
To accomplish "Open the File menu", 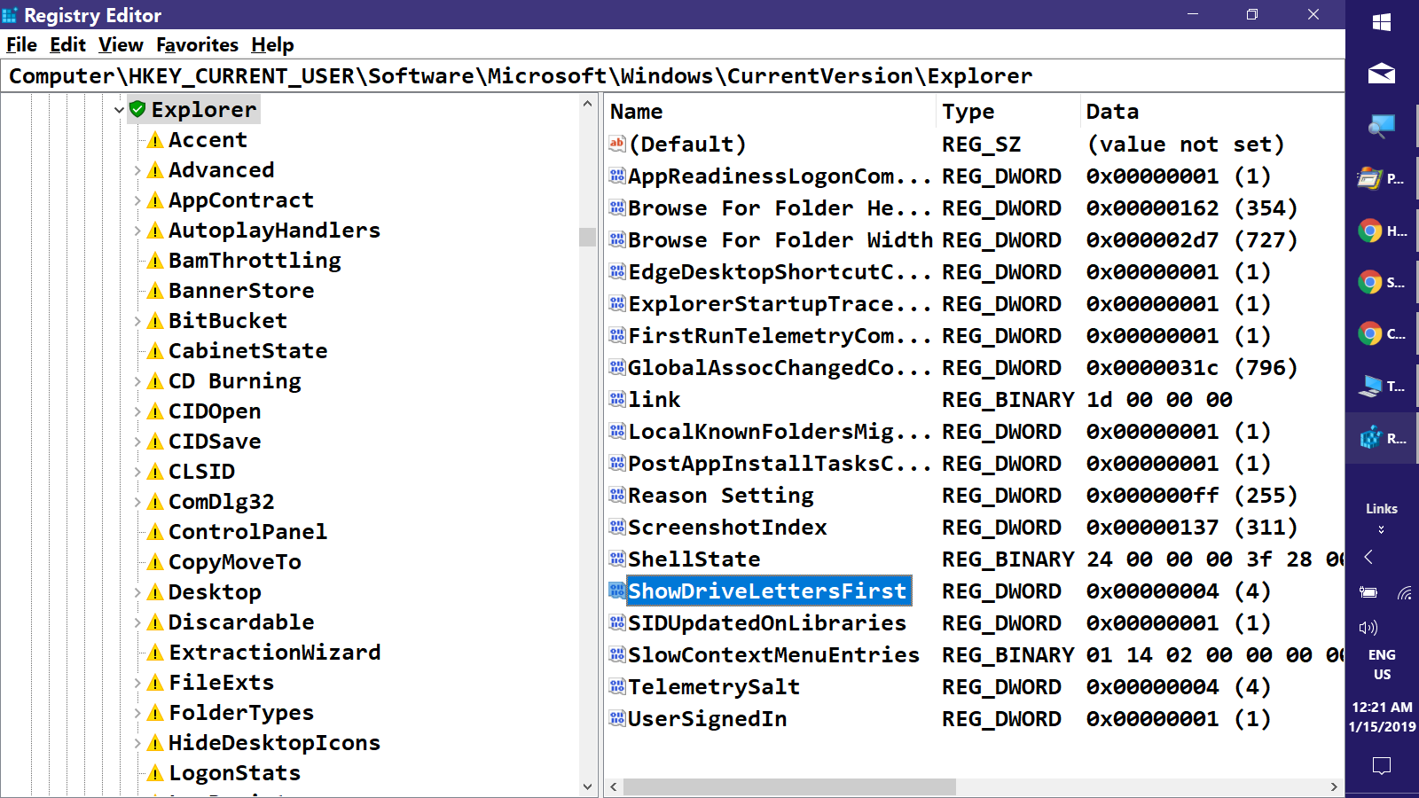I will [x=21, y=44].
